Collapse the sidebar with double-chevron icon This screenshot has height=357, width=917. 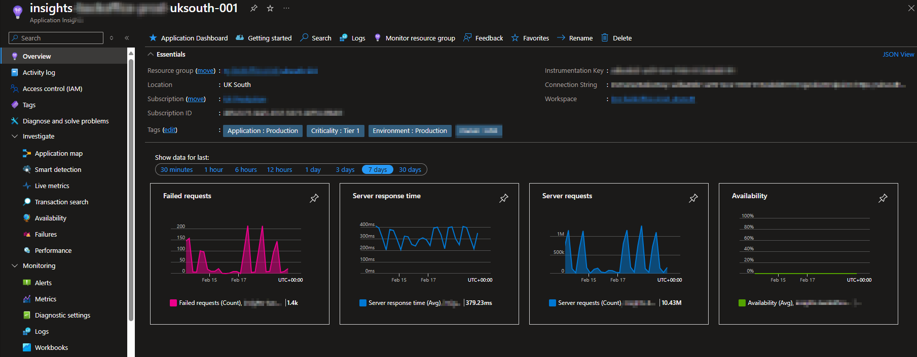click(x=127, y=38)
